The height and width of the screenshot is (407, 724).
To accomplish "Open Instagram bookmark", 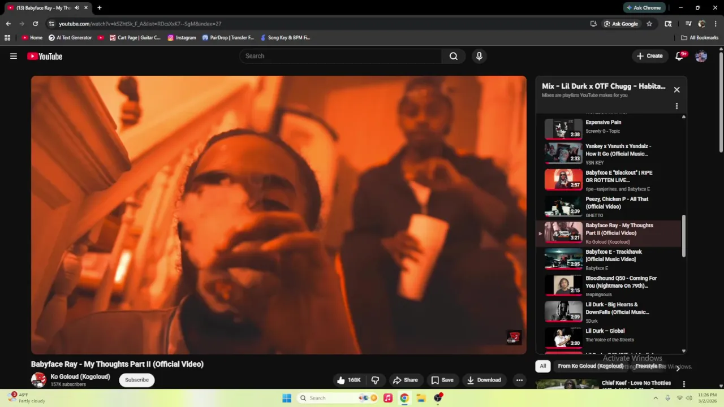I will 182,38.
